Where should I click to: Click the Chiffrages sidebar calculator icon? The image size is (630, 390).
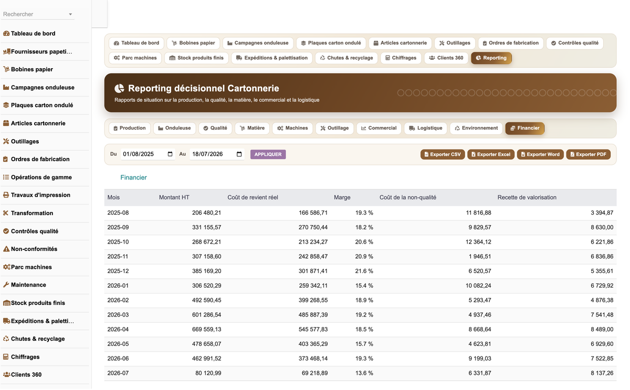pos(6,357)
